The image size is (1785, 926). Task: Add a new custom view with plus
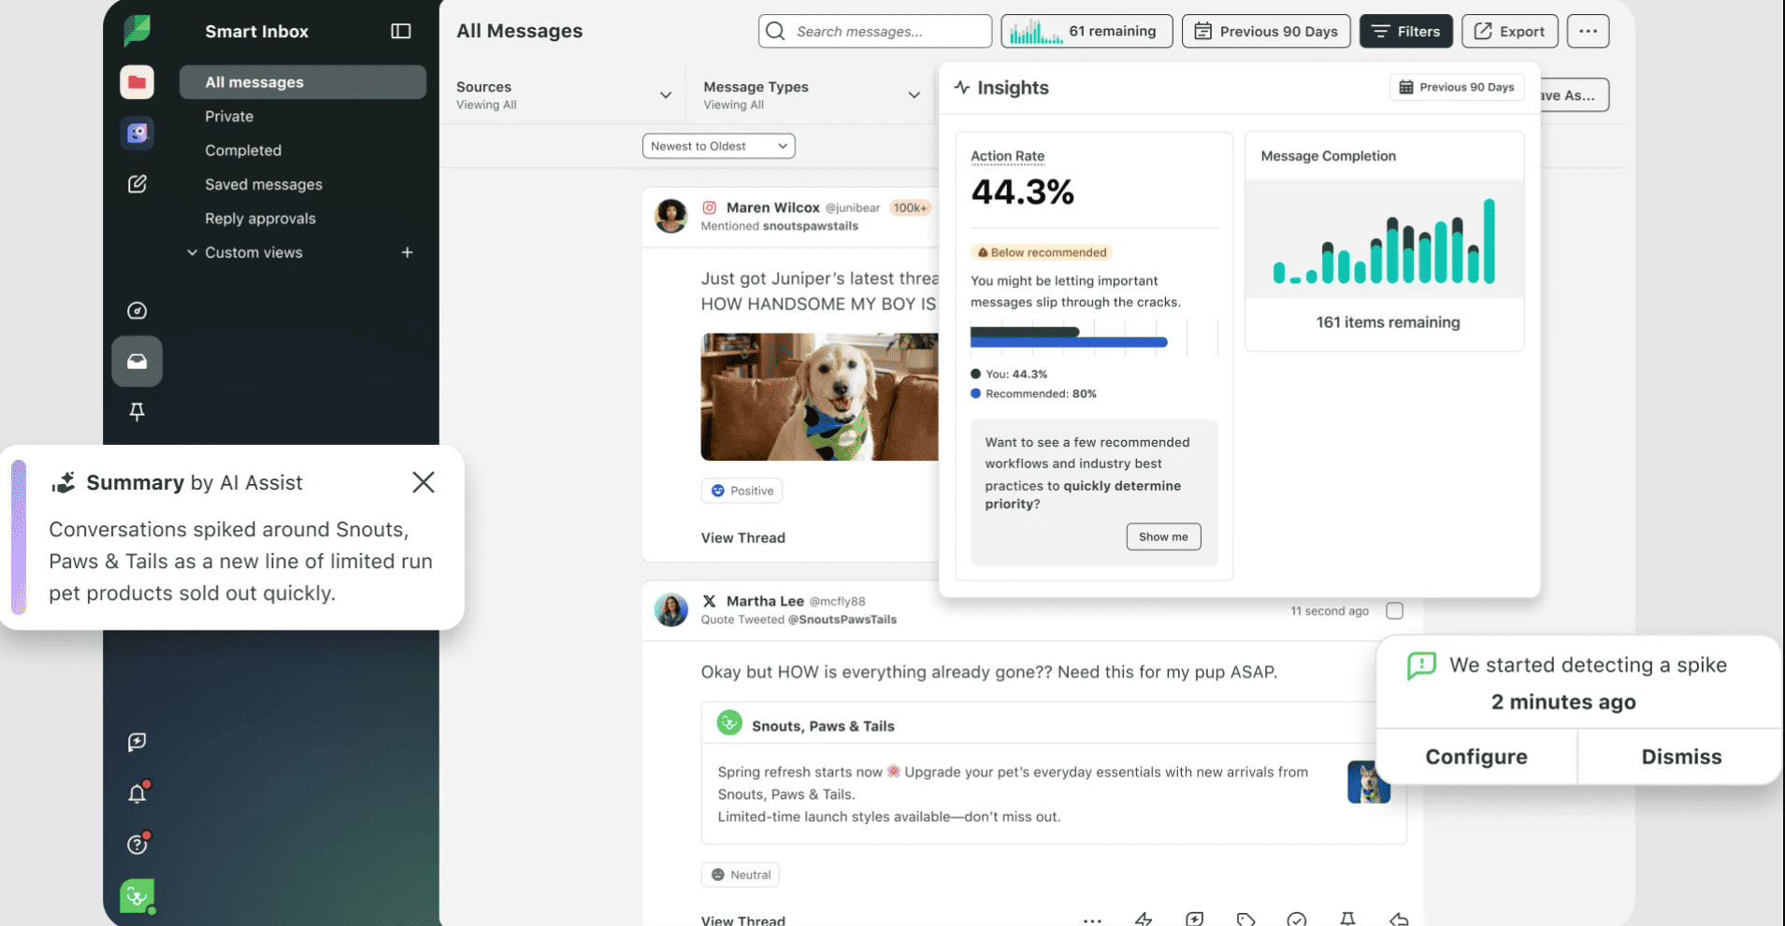(x=408, y=252)
